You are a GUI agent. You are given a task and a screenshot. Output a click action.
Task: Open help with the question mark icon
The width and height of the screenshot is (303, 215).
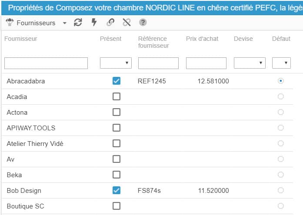143,23
